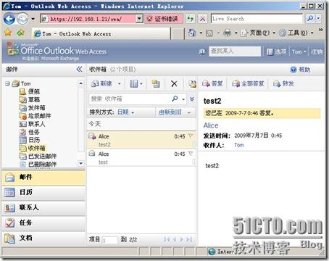Reply All (全部答复) to the message
329x261 pixels.
[248, 83]
